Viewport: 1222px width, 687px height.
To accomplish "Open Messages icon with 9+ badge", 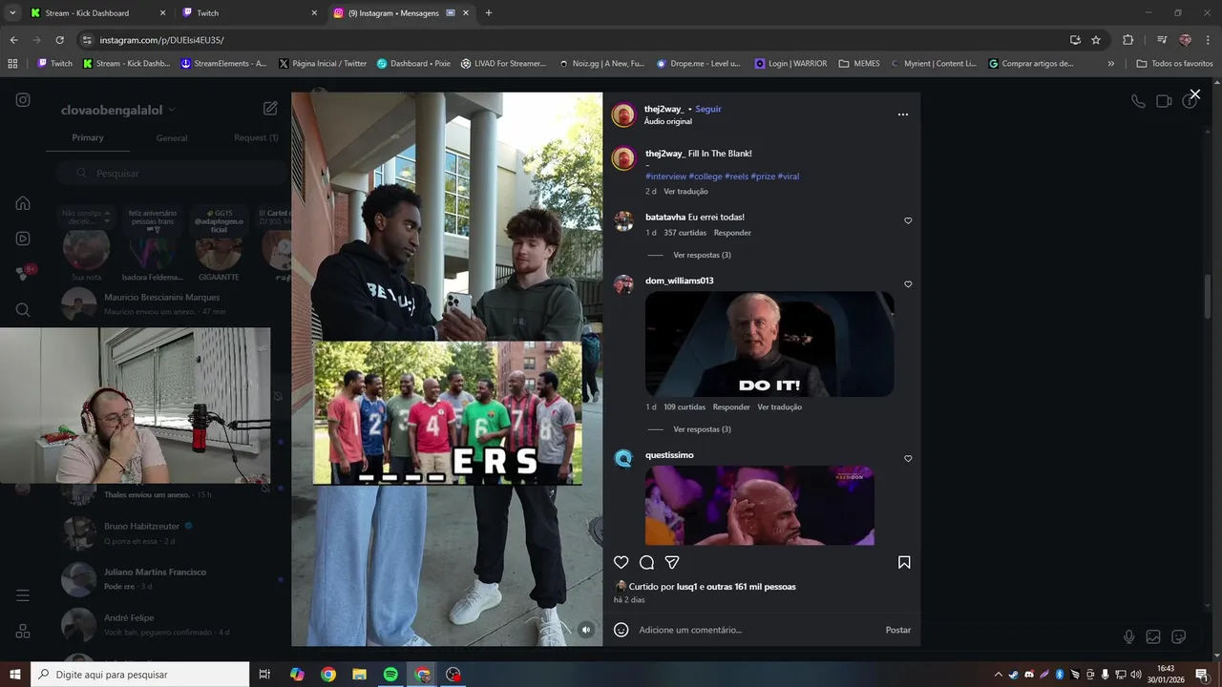I will (23, 274).
